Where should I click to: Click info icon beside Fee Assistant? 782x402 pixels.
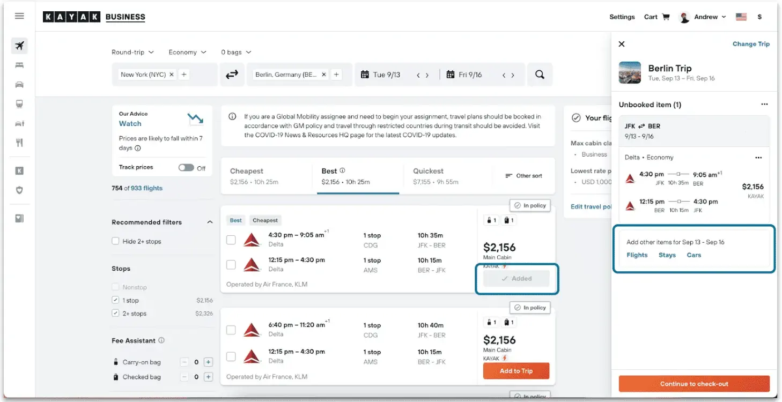pyautogui.click(x=161, y=340)
